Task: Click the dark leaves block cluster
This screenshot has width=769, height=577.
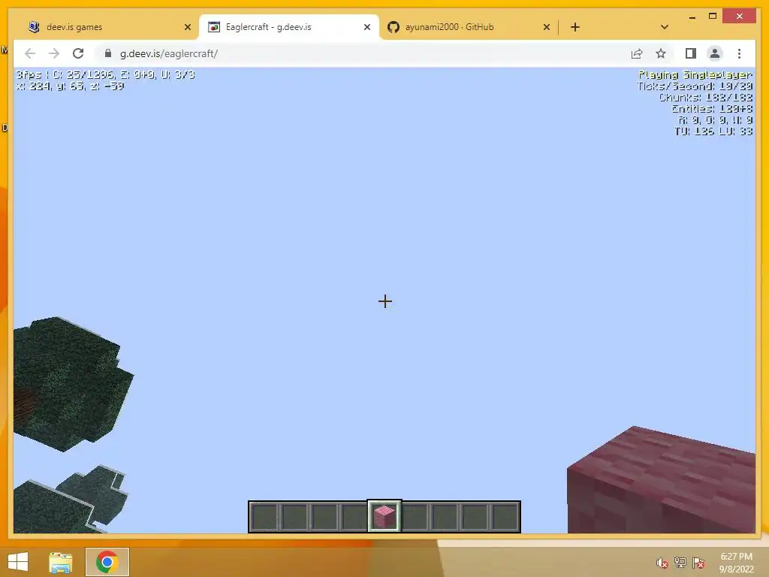Action: pyautogui.click(x=68, y=384)
